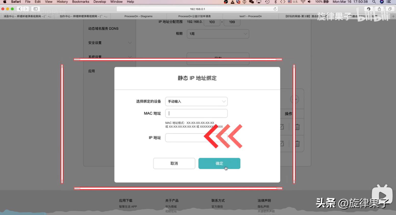
Task: Switch to the ProcessOn公益计划申请表 tab
Action: point(194,16)
